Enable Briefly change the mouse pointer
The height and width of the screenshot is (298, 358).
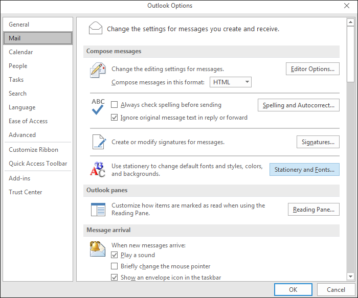114,266
